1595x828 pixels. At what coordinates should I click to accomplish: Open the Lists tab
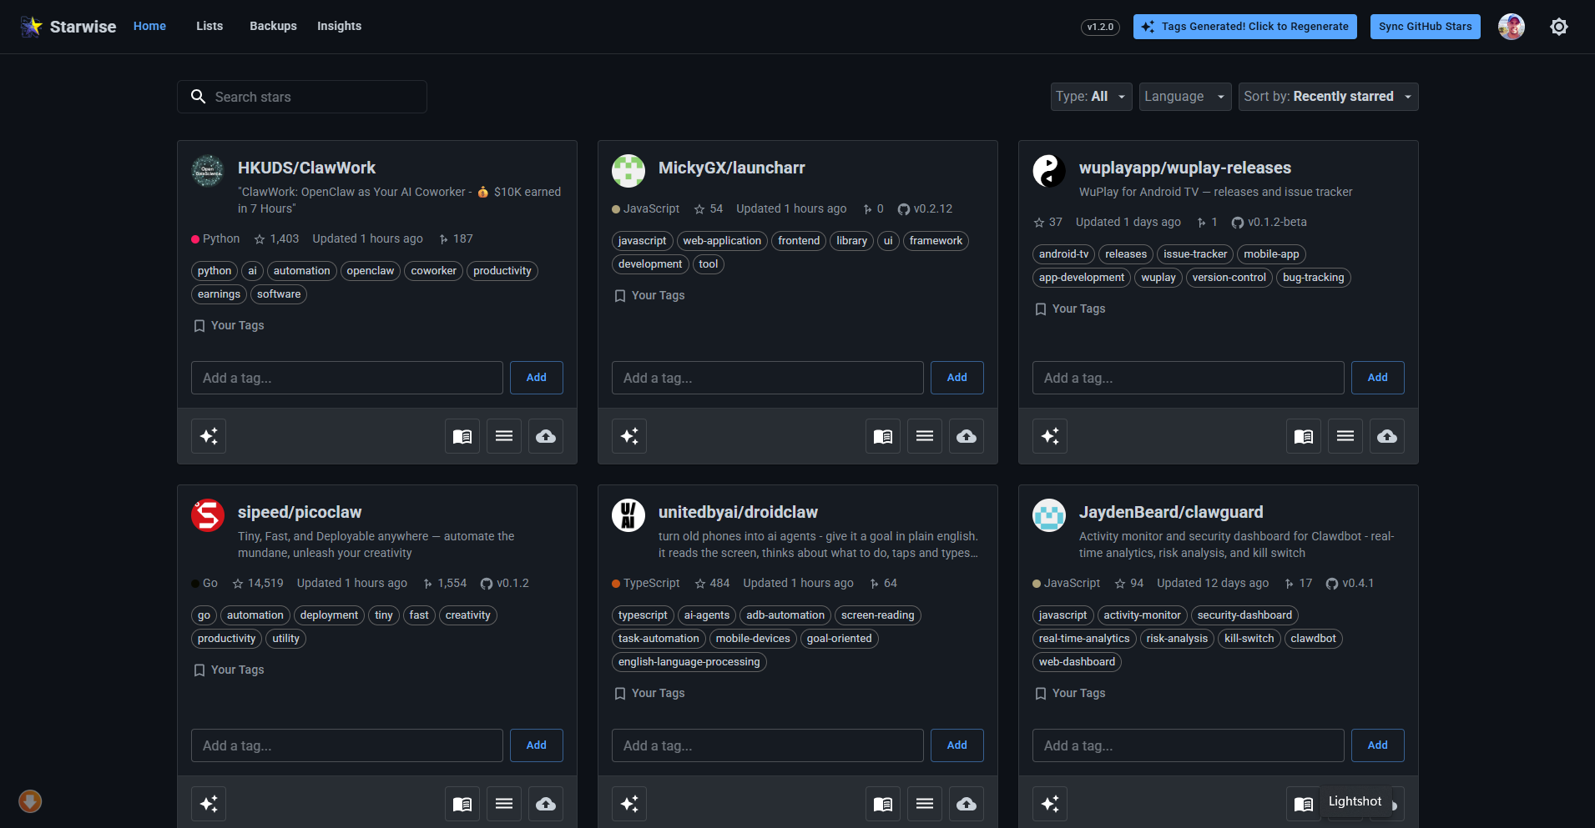209,26
